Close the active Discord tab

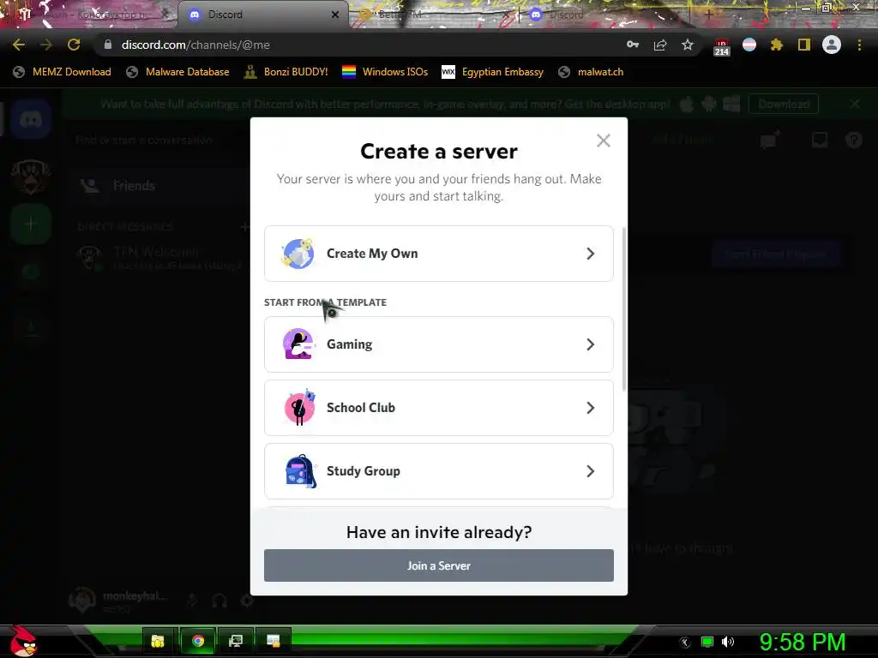pyautogui.click(x=335, y=15)
